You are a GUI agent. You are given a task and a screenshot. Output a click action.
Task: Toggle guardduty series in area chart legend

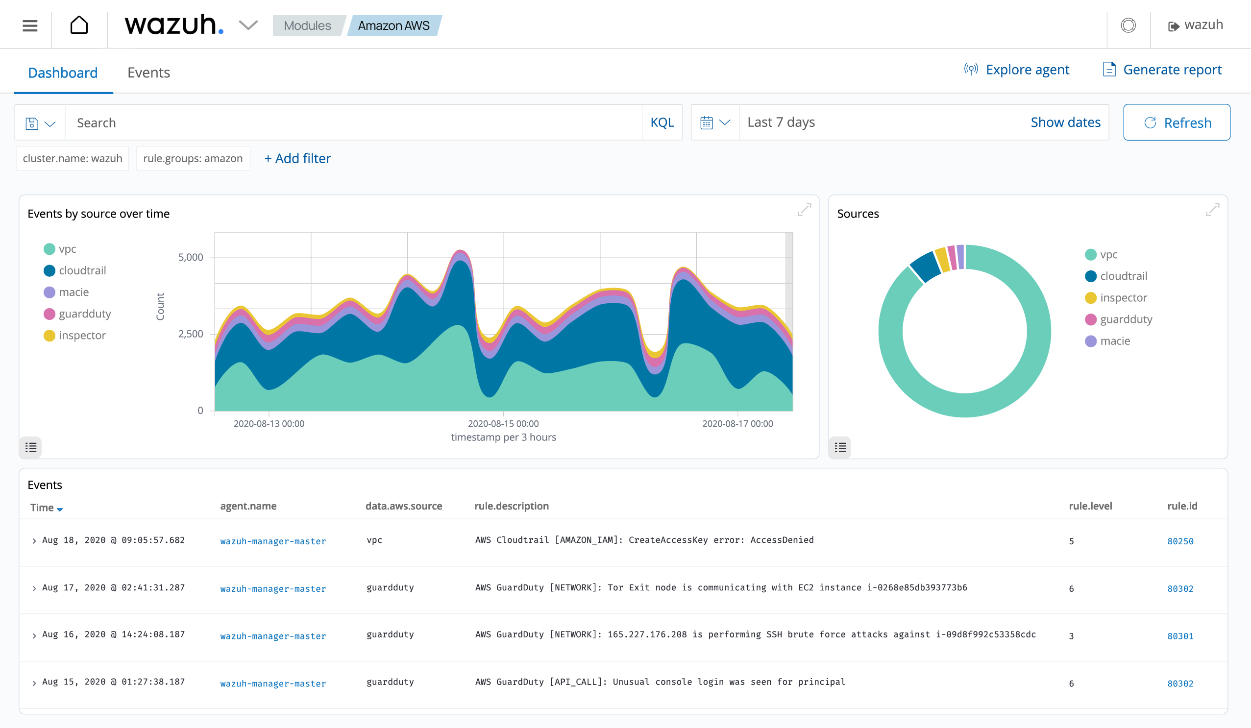tap(77, 314)
